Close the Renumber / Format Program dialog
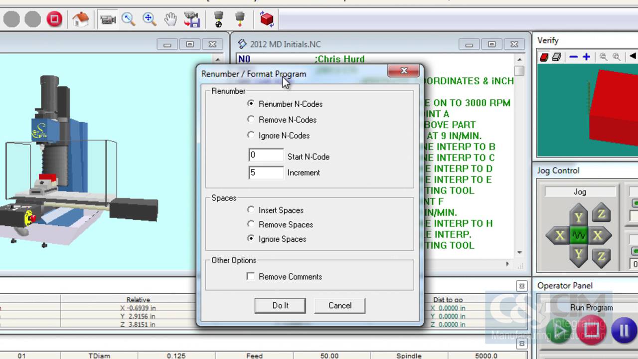The height and width of the screenshot is (359, 638). point(404,71)
